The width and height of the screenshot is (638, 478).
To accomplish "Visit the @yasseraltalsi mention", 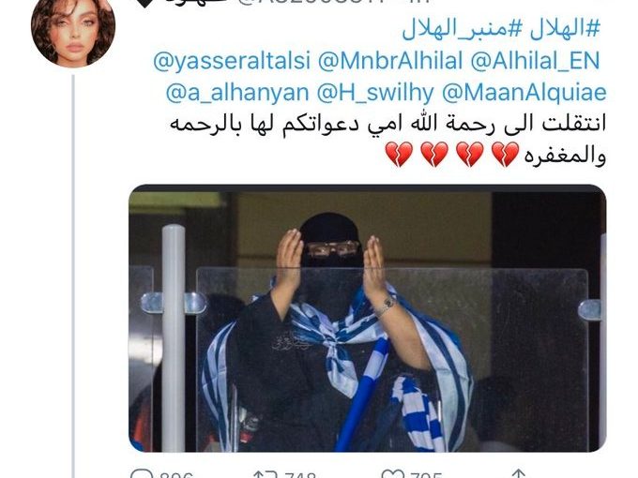I will click(232, 61).
